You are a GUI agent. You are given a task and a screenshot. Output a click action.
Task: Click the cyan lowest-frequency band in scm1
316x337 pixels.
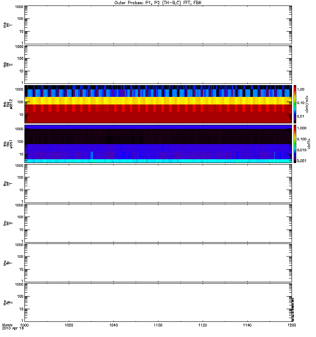click(x=158, y=161)
